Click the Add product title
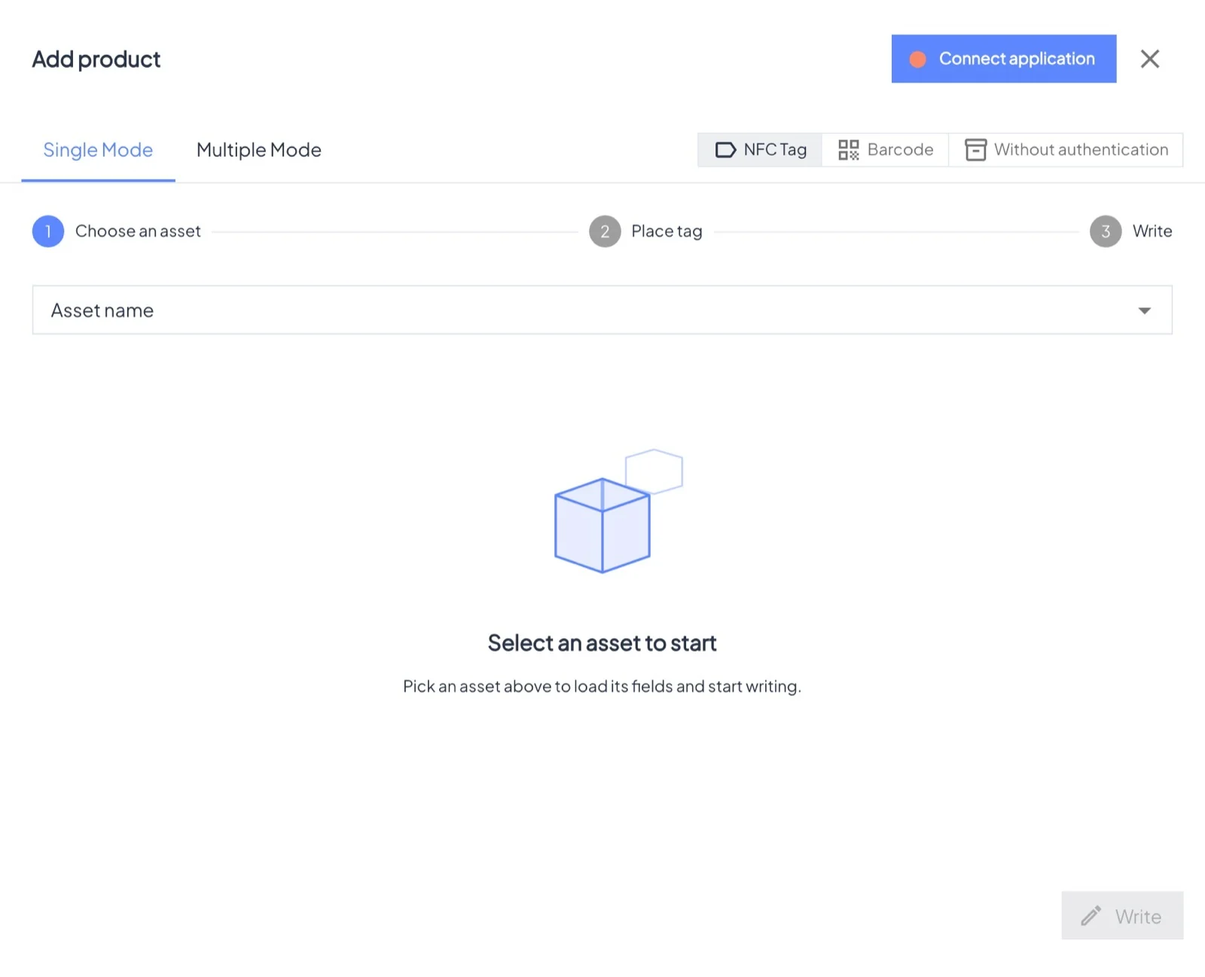 (x=96, y=59)
